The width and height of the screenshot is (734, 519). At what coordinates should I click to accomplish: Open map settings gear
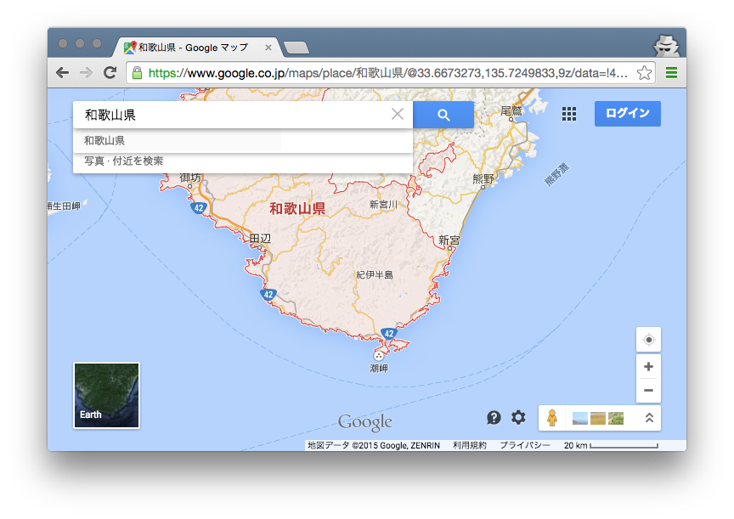pyautogui.click(x=518, y=417)
